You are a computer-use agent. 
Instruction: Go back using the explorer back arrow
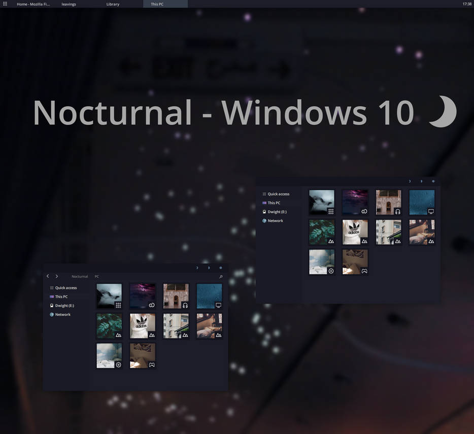(x=48, y=277)
